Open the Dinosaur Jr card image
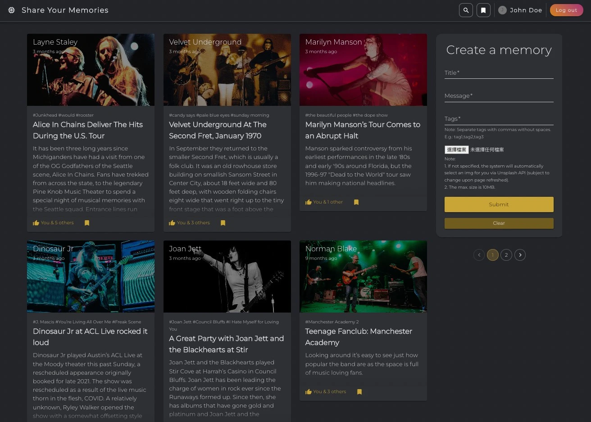The height and width of the screenshot is (422, 591). click(x=91, y=277)
